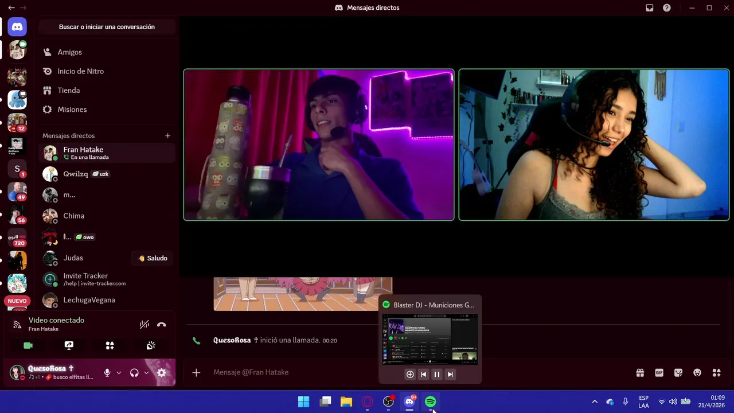Image resolution: width=734 pixels, height=413 pixels.
Task: Open Qwilzq direct message
Action: (107, 174)
